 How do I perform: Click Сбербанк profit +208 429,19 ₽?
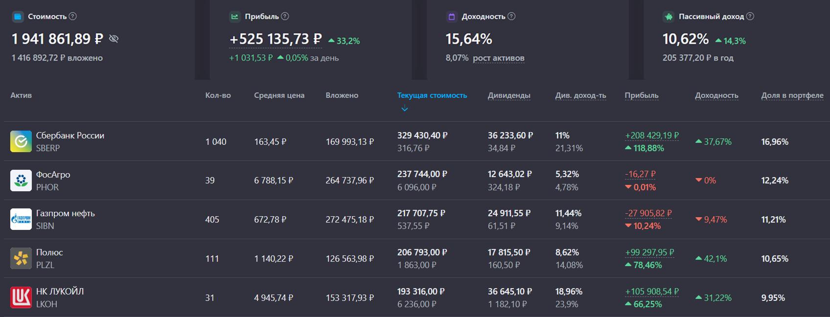(x=652, y=136)
